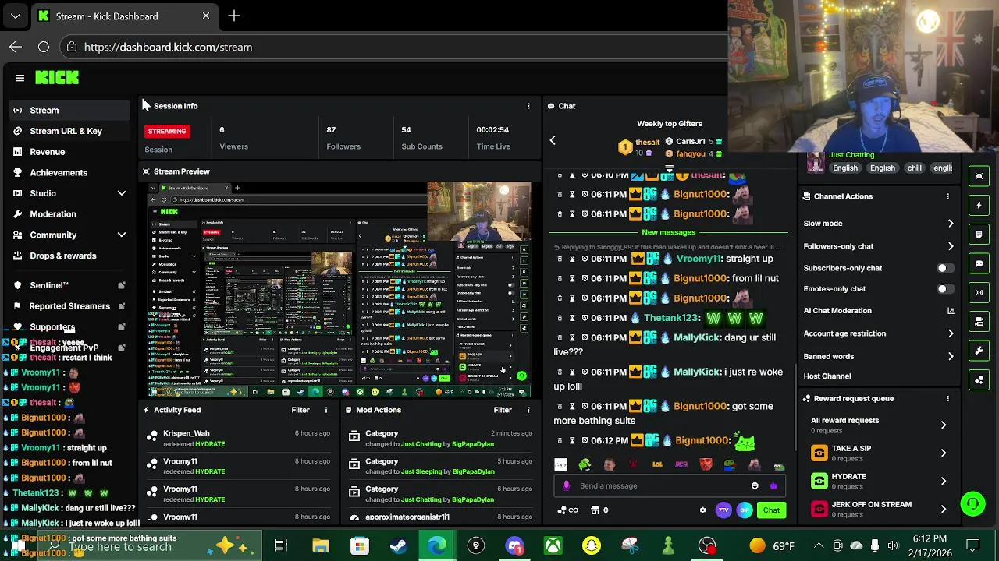The image size is (999, 561).
Task: Open Reward request queue three-dot menu
Action: point(947,398)
